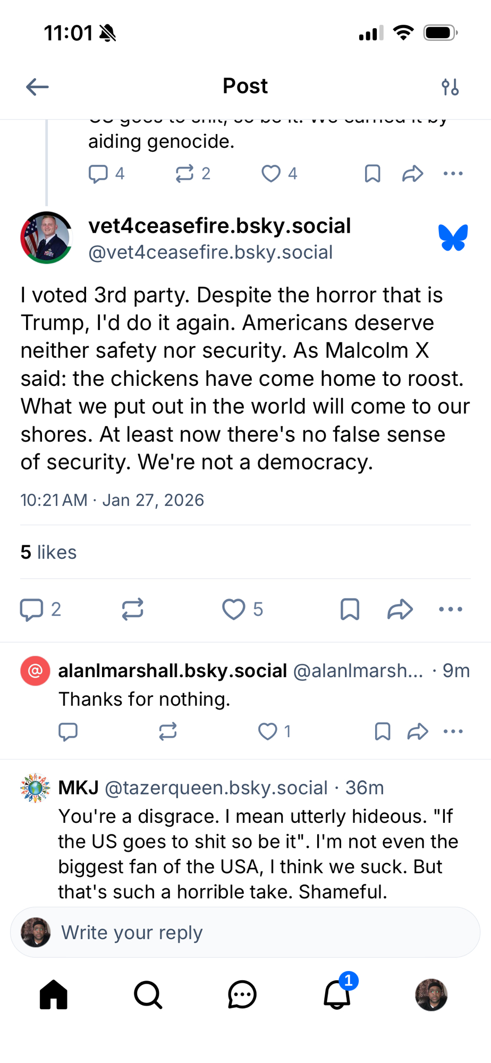This screenshot has height=1063, width=491.
Task: Open alanlmarshall.bsky.social profile name
Action: 172,671
